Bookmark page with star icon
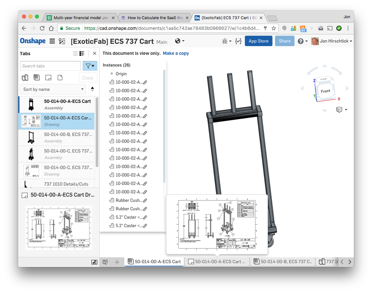Screen dimensions: 372x293 tap(273, 28)
